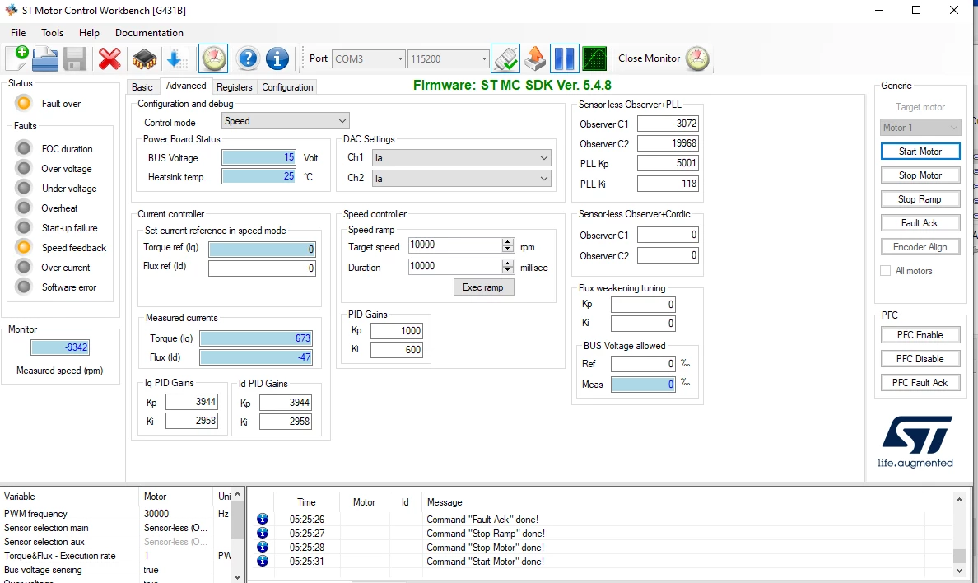Click the blue download arrow icon
Viewport: 978px width, 583px height.
tap(176, 59)
